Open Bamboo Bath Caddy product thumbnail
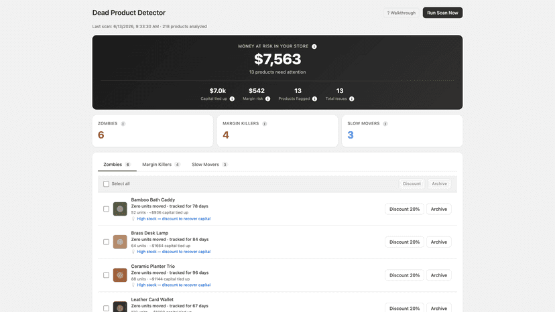Viewport: 555px width, 312px height. tap(120, 209)
